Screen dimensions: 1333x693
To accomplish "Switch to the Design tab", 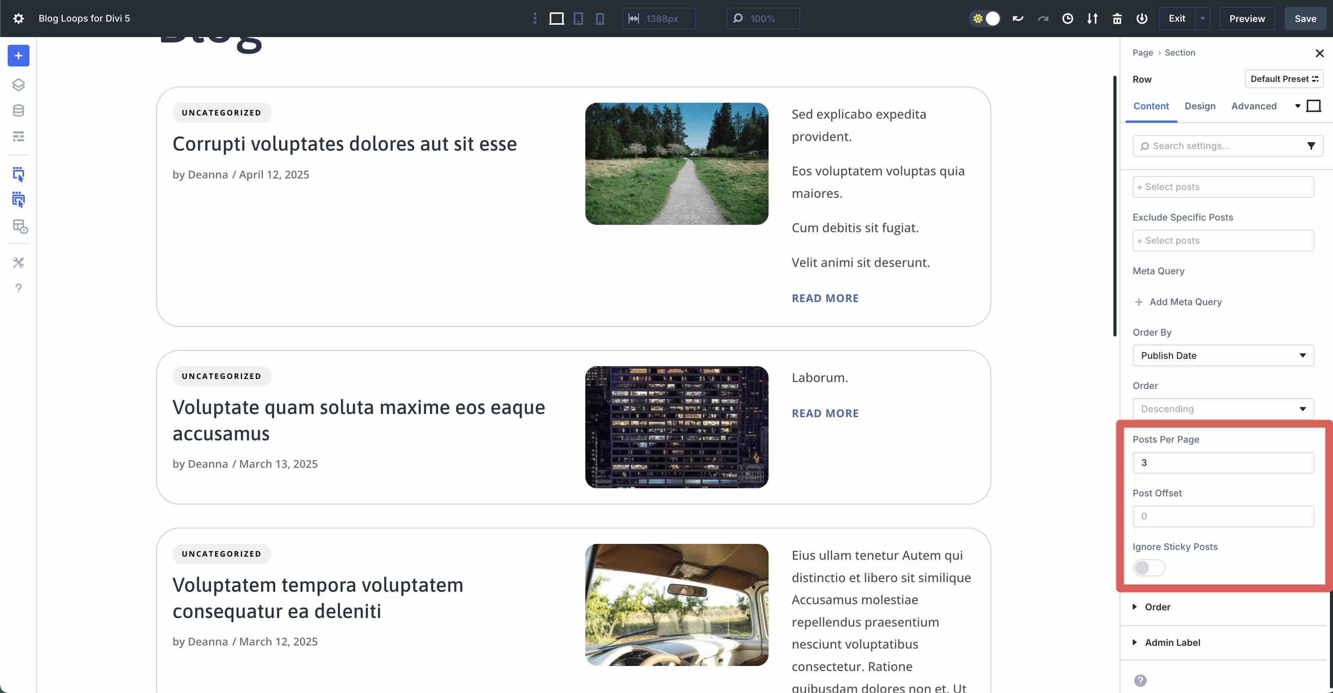I will point(1200,106).
